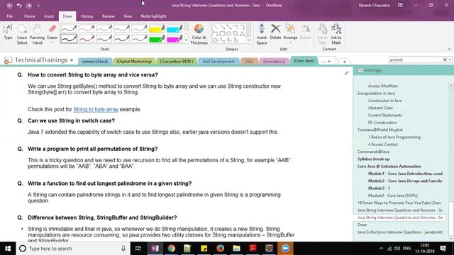454x255 pixels.
Task: Click the Undo button in the title bar
Action: [x=19, y=6]
